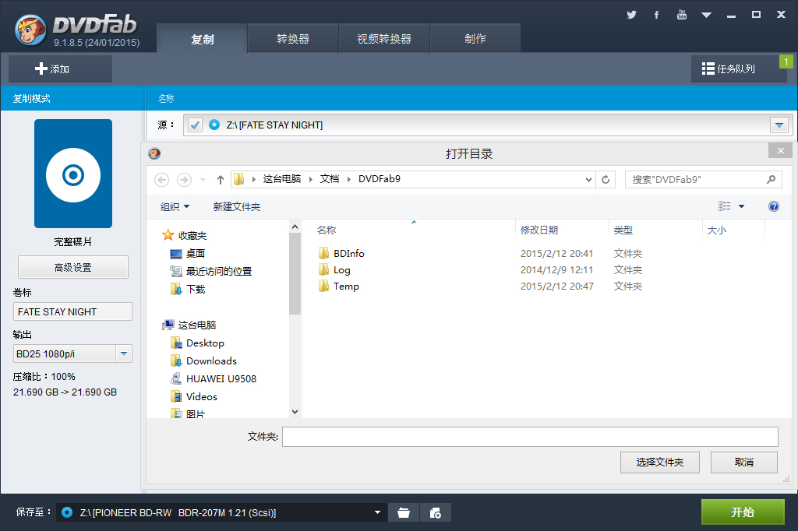The image size is (798, 531).
Task: Open the Twitter share icon
Action: (x=631, y=15)
